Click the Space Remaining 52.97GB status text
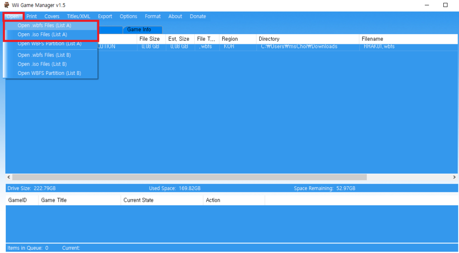 325,188
